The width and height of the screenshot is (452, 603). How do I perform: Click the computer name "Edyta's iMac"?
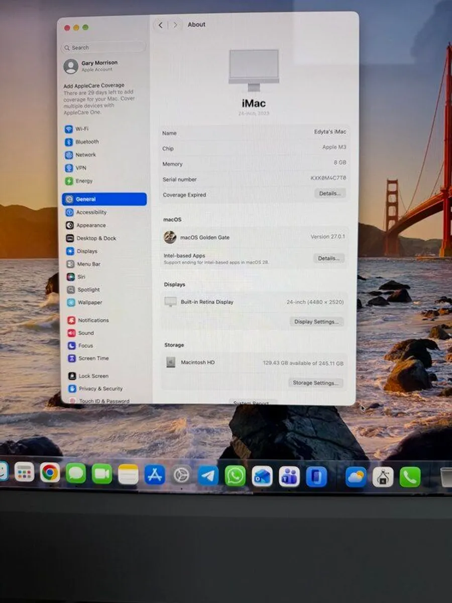click(x=330, y=132)
